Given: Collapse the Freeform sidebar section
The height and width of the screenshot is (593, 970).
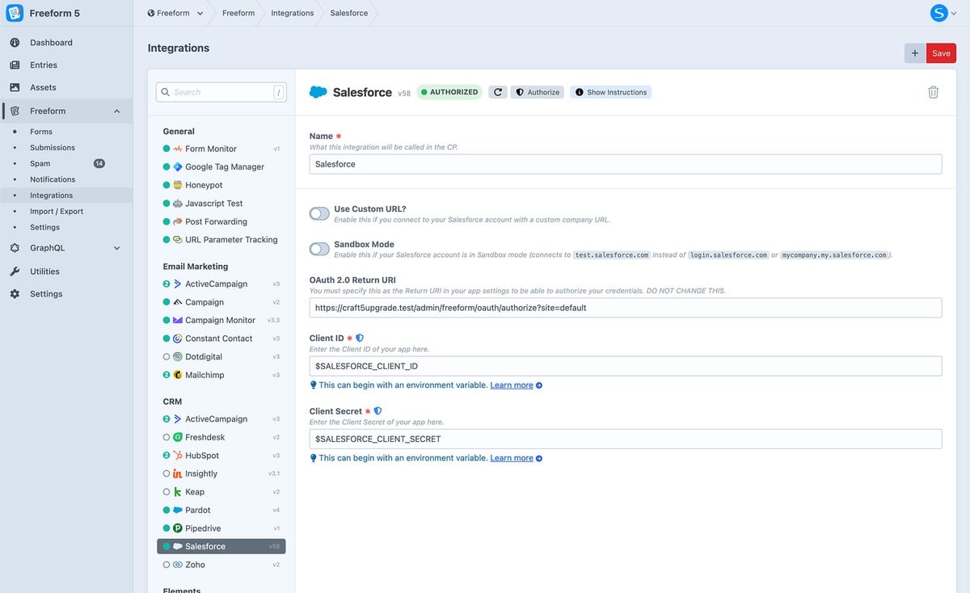Looking at the screenshot, I should tap(116, 111).
